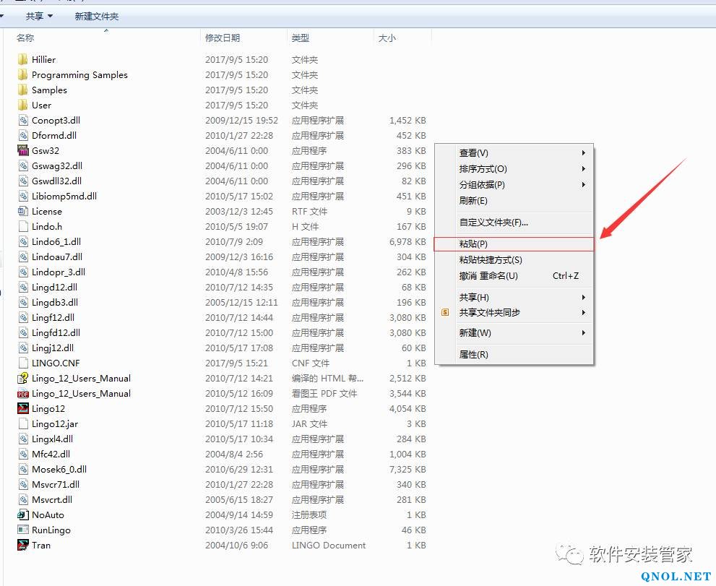716x586 pixels.
Task: Select the LINGO.CNF file row
Action: pyautogui.click(x=56, y=363)
